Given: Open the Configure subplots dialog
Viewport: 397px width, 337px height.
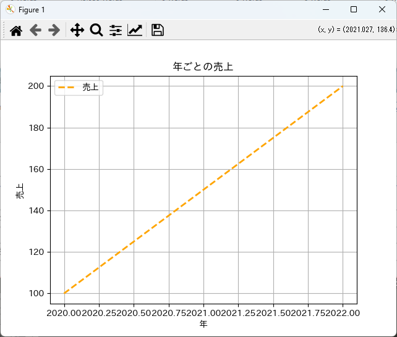Looking at the screenshot, I should point(116,30).
